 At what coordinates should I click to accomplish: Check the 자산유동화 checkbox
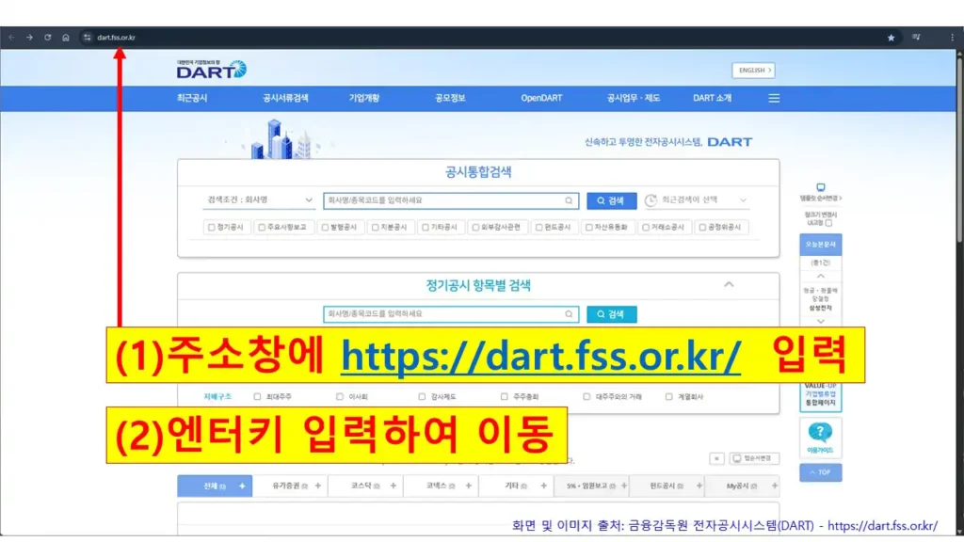[x=589, y=228]
